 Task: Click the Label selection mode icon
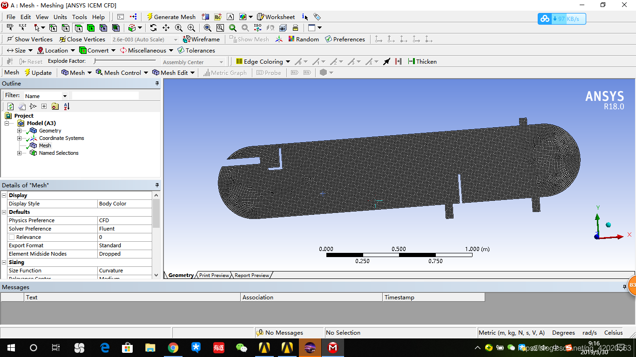pos(10,28)
